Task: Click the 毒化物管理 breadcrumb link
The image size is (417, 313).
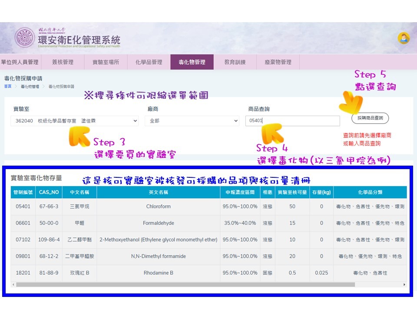Action: coord(29,87)
